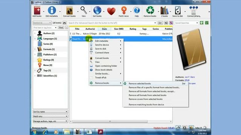Screen dimensions: 241x135
Task: Open advanced search binoculars icon
Action: (64, 23)
